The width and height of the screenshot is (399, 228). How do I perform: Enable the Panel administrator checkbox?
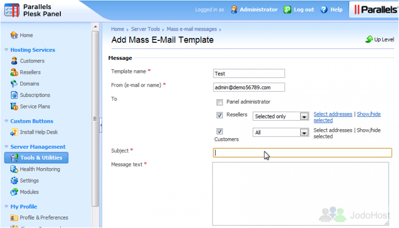point(219,102)
